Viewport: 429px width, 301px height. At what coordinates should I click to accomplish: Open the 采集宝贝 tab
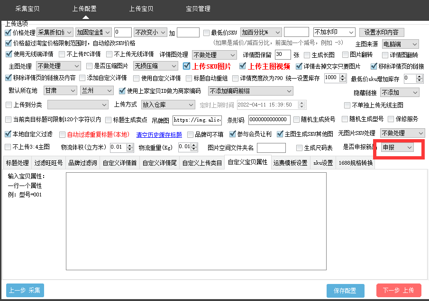click(27, 9)
